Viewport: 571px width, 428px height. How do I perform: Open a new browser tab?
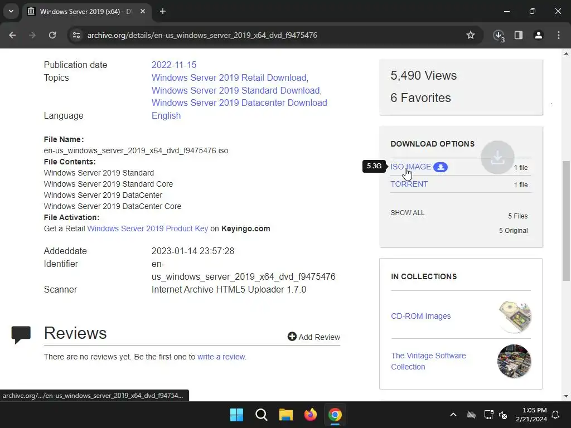click(163, 11)
